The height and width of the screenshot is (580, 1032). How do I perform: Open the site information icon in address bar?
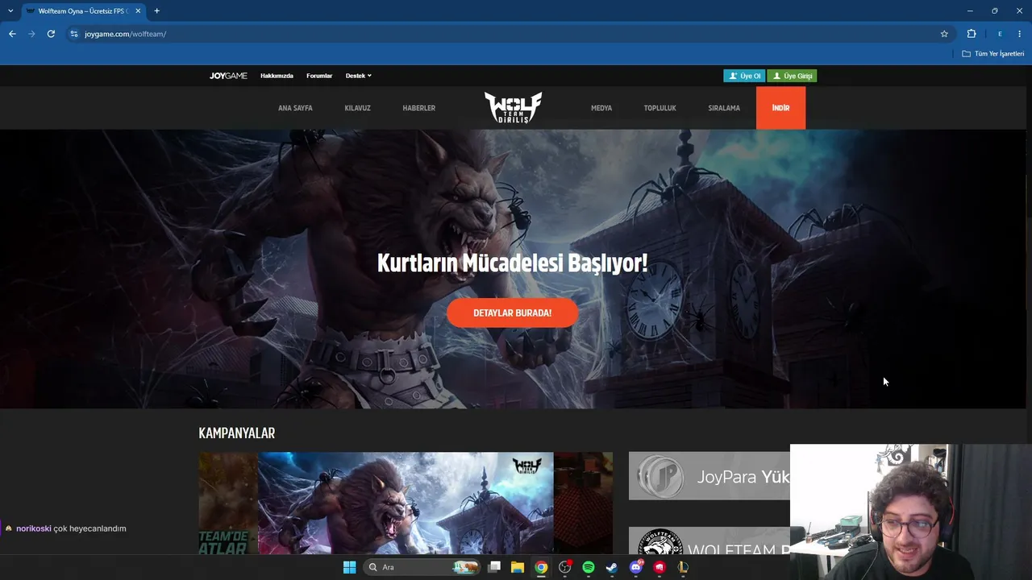[x=73, y=34]
